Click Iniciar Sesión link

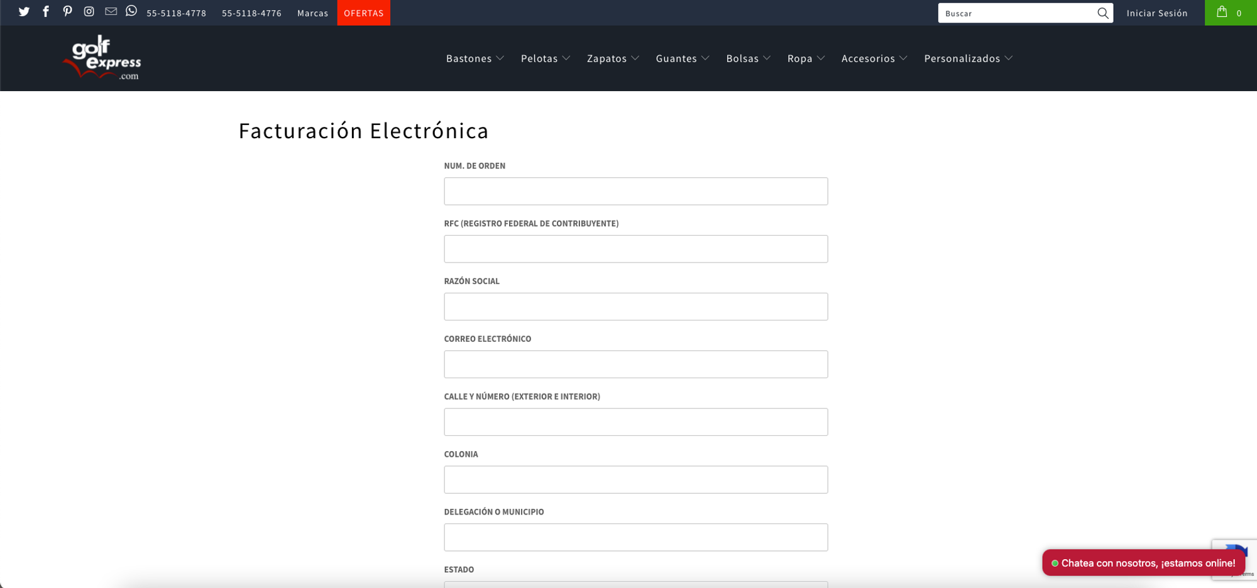pos(1156,13)
